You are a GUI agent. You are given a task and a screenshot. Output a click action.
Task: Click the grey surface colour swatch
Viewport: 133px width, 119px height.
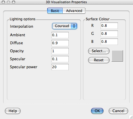click(x=117, y=56)
